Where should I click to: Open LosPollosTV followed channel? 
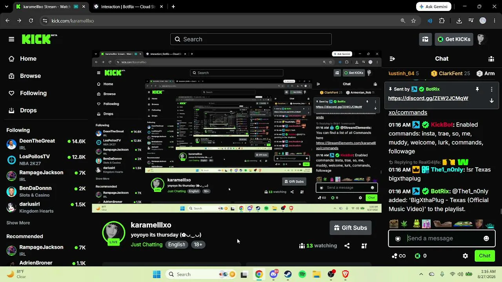tap(46, 160)
